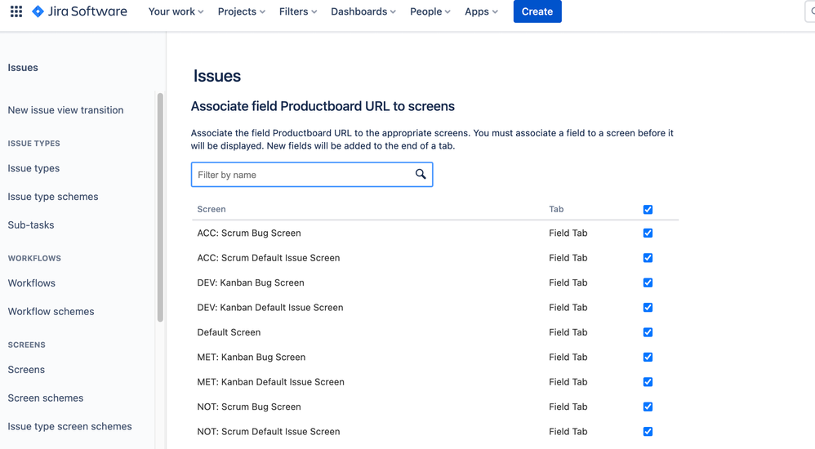The height and width of the screenshot is (449, 815).
Task: Click the Jira Software logo
Action: click(79, 11)
